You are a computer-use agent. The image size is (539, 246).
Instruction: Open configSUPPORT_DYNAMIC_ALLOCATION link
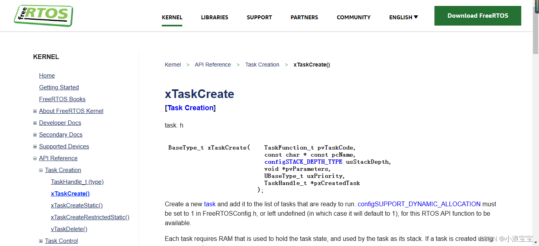419,204
